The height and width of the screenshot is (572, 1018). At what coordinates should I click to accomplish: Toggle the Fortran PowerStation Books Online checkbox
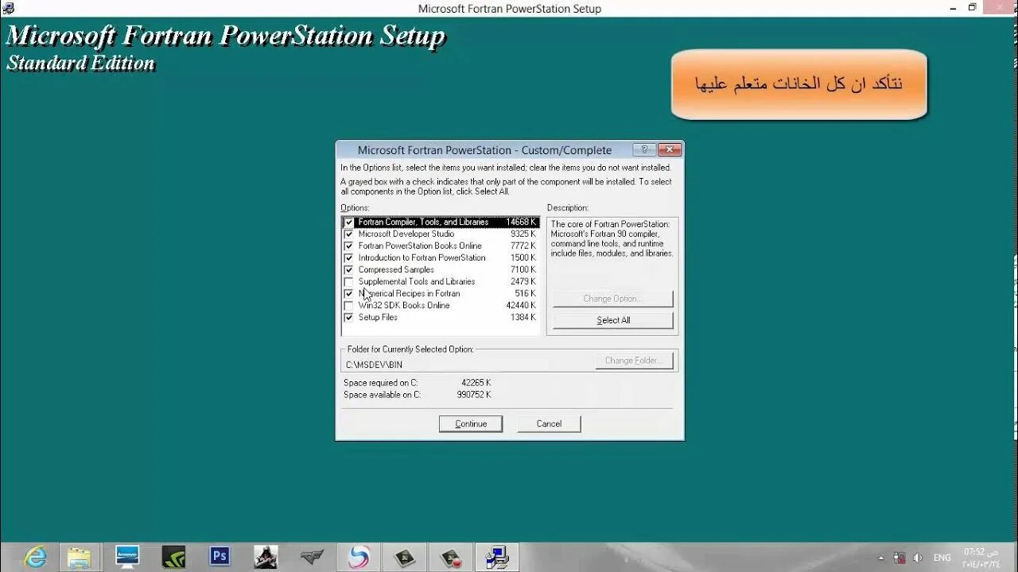point(348,246)
